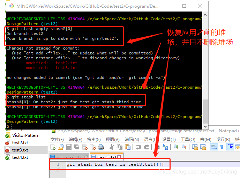
Task: Open the 搜索(S) menu
Action: pyautogui.click(x=94, y=140)
